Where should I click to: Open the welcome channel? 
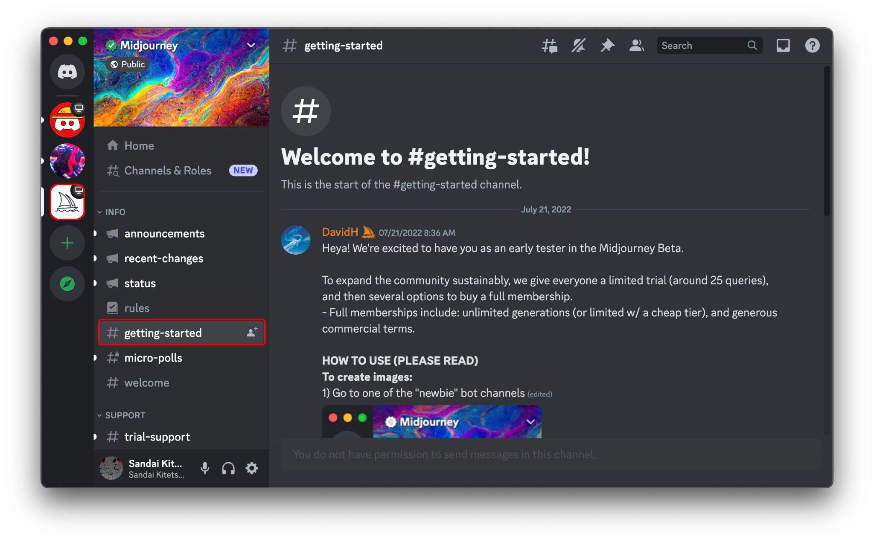(x=181, y=383)
